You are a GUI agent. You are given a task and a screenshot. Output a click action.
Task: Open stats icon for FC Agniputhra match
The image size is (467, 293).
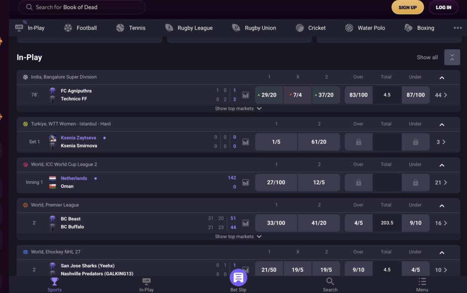click(x=245, y=95)
